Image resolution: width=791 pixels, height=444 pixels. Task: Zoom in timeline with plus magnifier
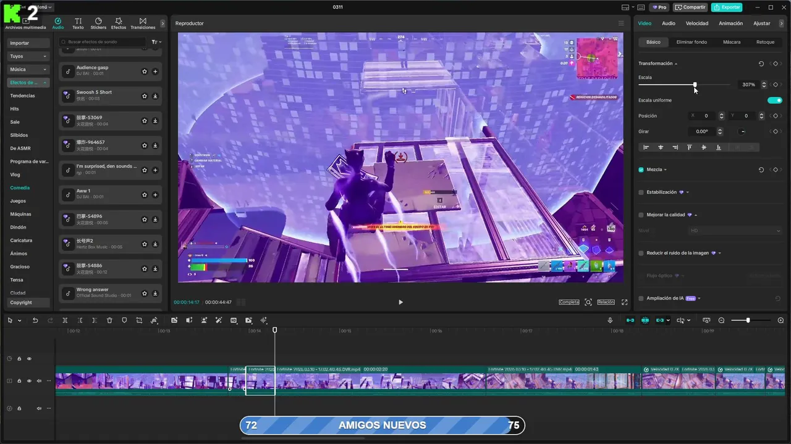780,320
